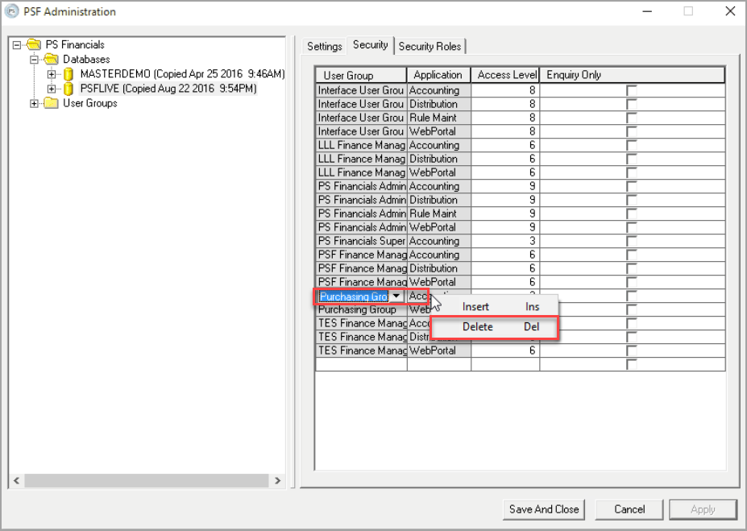Viewport: 747px width, 531px height.
Task: Collapse the Databases tree node
Action: (35, 60)
